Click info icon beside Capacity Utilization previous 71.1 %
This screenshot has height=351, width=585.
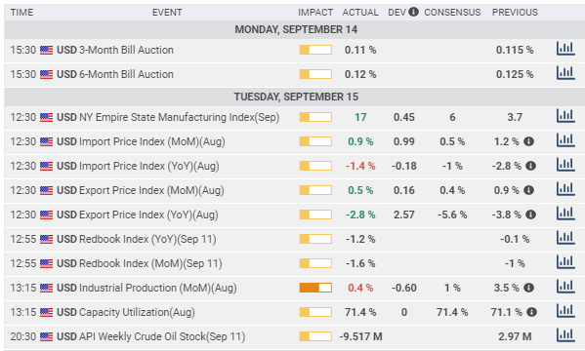(531, 312)
